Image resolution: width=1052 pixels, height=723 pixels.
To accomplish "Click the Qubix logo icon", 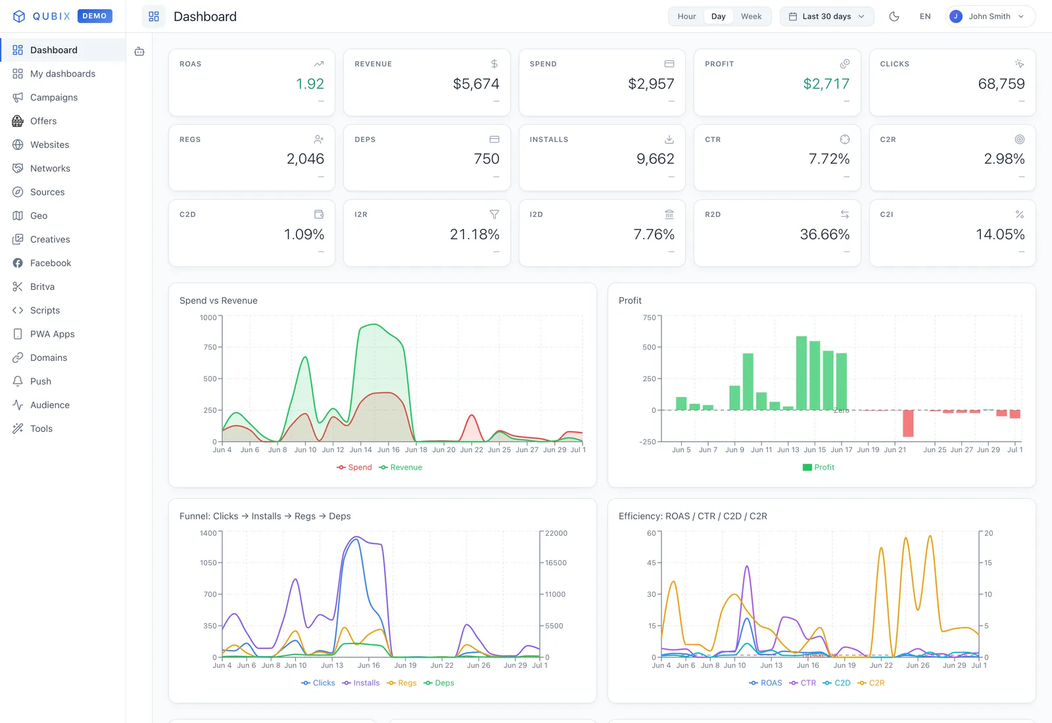I will 19,16.
